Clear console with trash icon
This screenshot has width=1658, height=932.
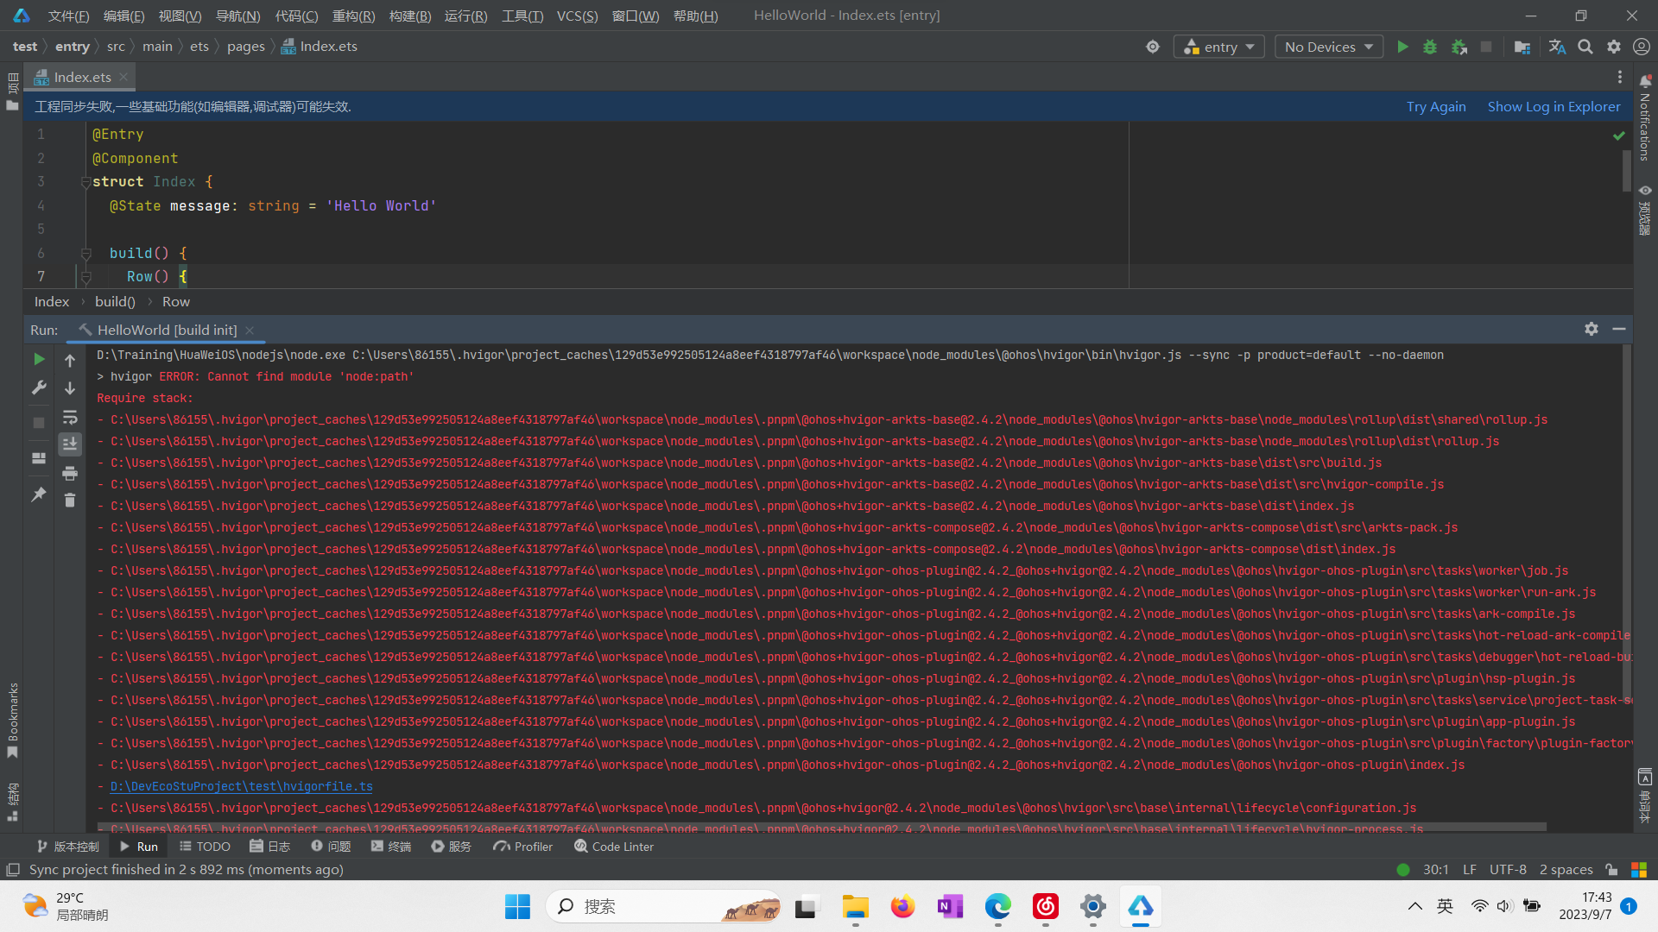point(70,501)
